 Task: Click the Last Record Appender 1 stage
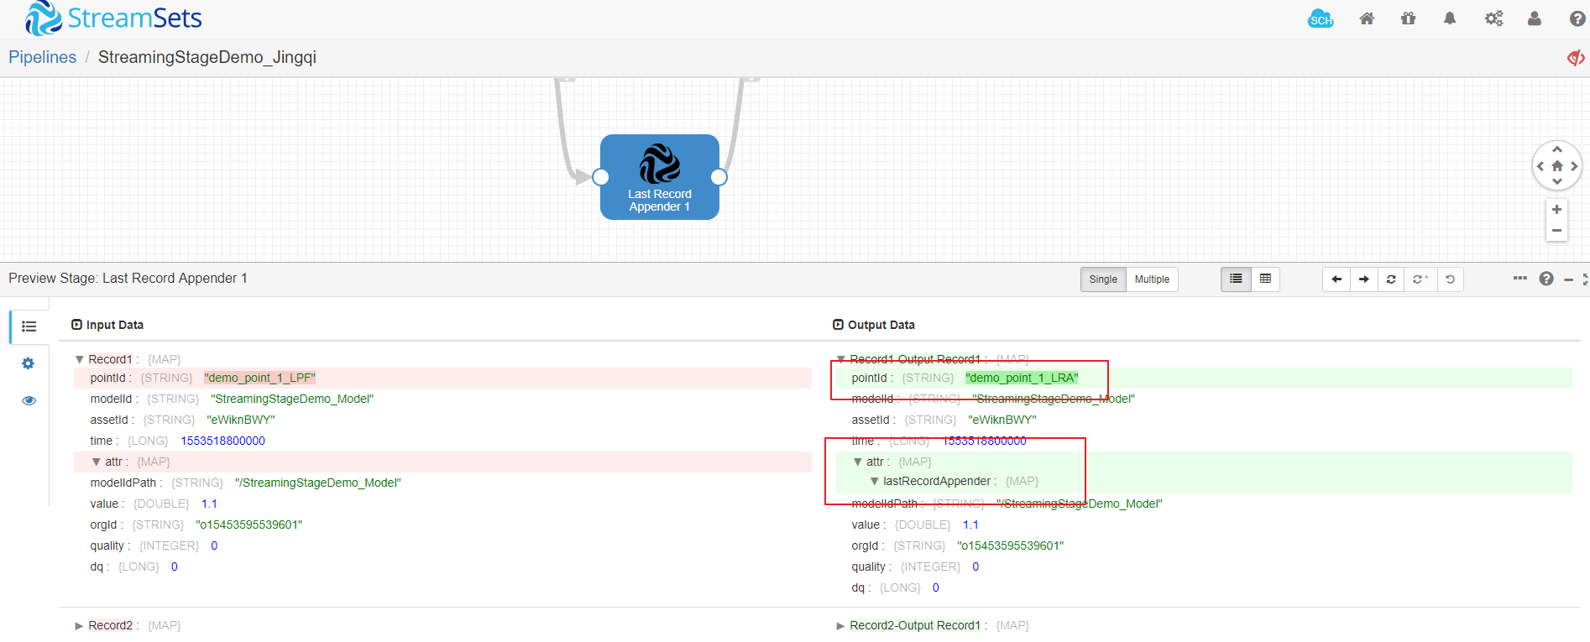[x=659, y=177]
